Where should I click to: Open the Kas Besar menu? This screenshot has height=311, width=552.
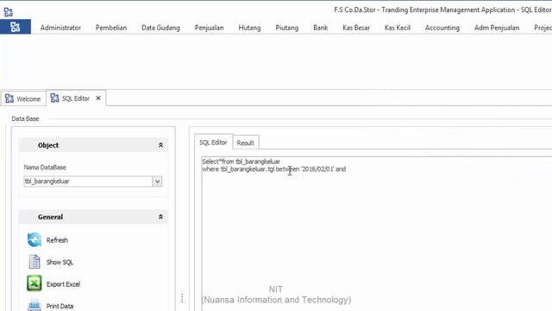click(x=356, y=28)
